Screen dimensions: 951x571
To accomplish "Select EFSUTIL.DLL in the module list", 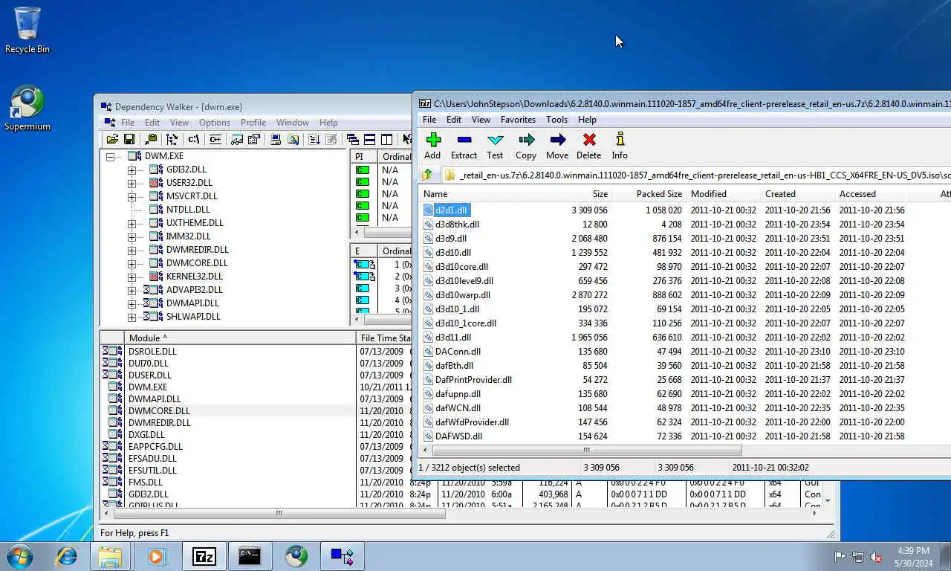I will pos(152,471).
